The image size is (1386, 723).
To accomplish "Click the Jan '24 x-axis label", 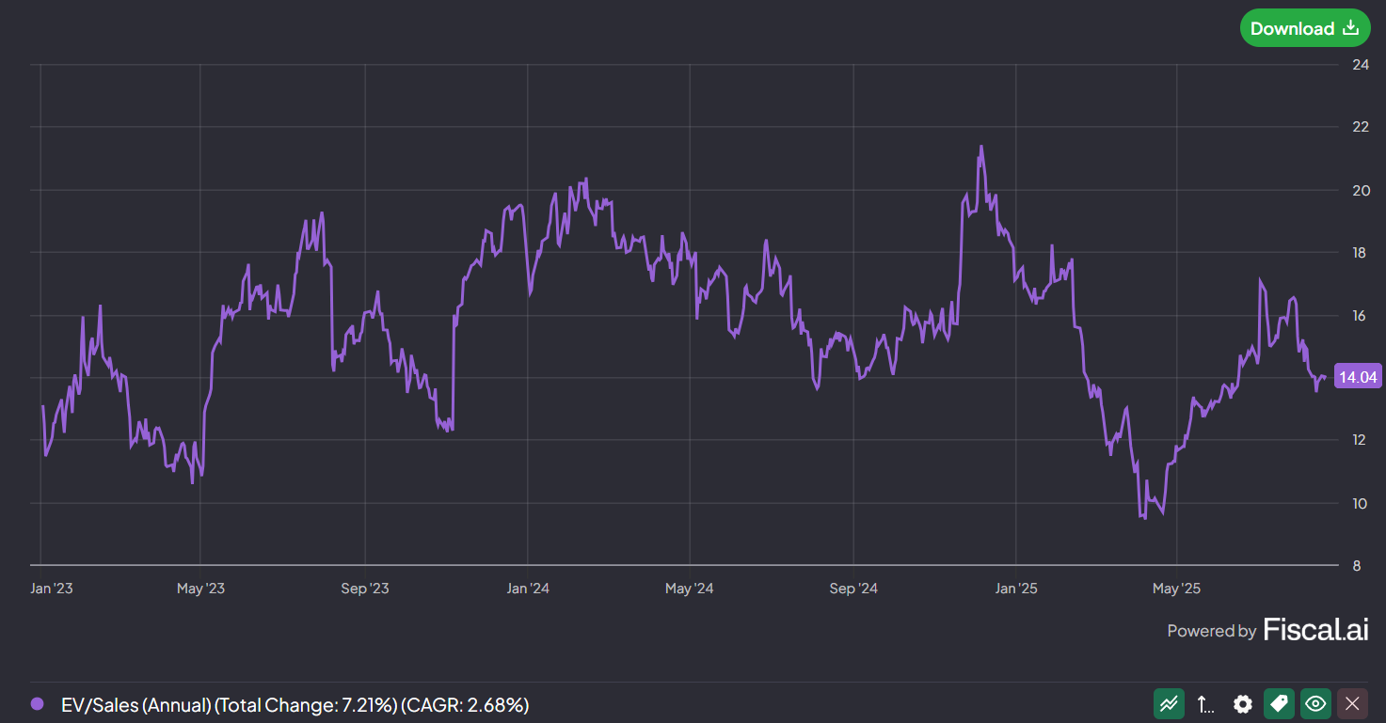I will point(527,589).
